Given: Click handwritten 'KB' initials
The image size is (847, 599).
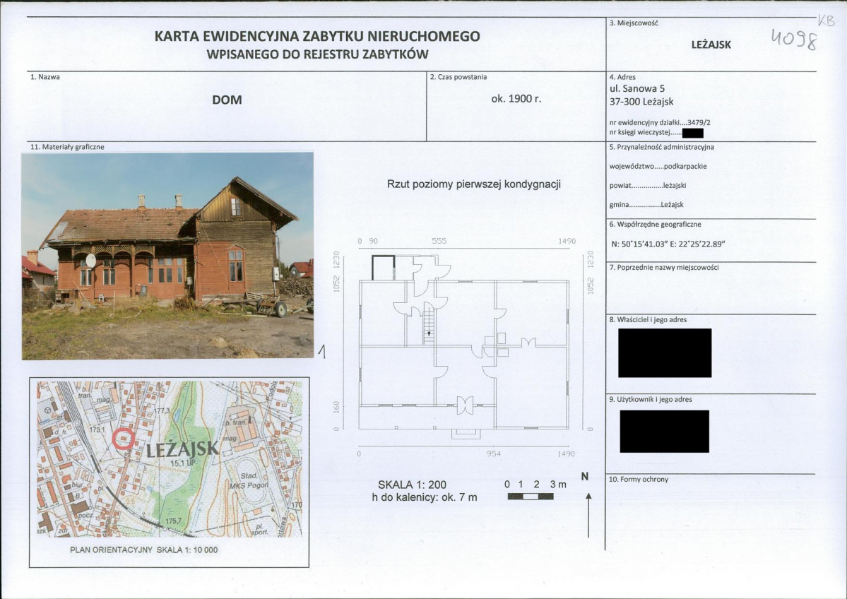Looking at the screenshot, I should coord(827,20).
